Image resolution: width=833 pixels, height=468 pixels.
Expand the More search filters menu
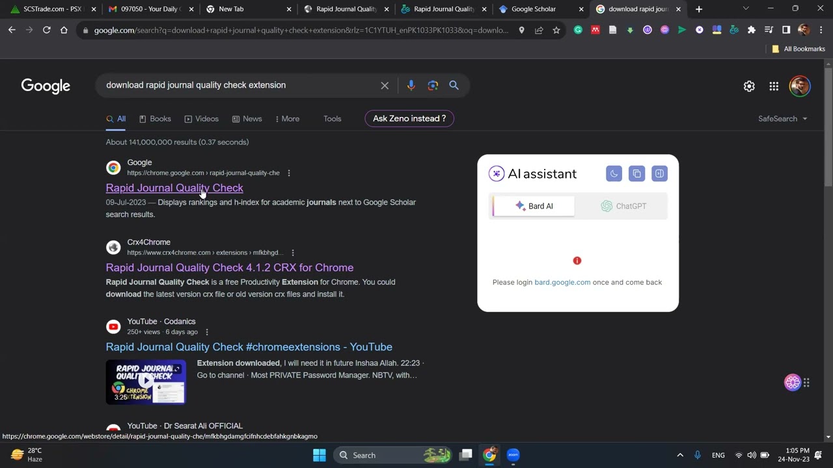[x=288, y=119]
